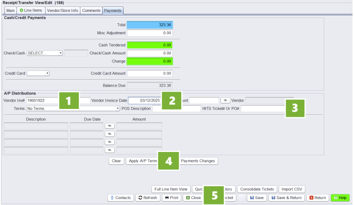Click the lookup icon in first distribution row
Viewport: 354px width, 205px height.
point(109,126)
